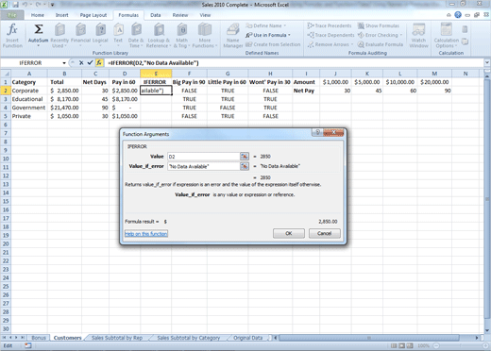Toggle Show Formulas in Formula Auditing
Screen dimensions: 491x351
point(379,25)
